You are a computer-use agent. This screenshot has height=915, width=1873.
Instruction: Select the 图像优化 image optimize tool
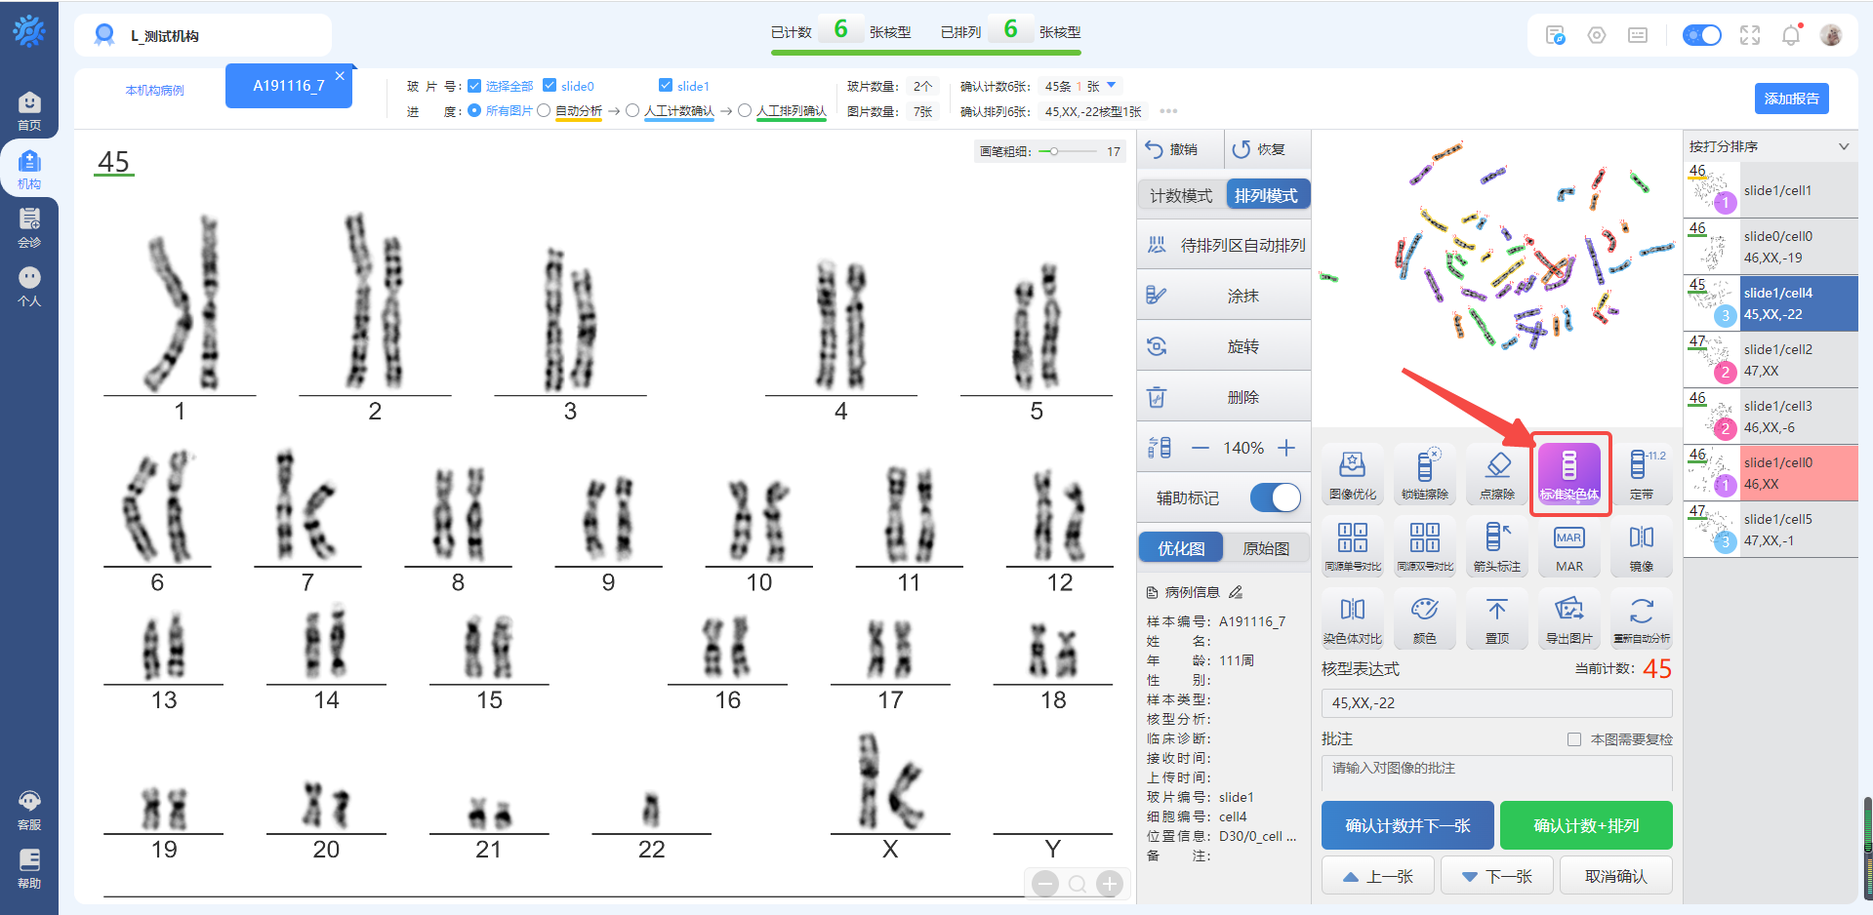click(x=1352, y=473)
